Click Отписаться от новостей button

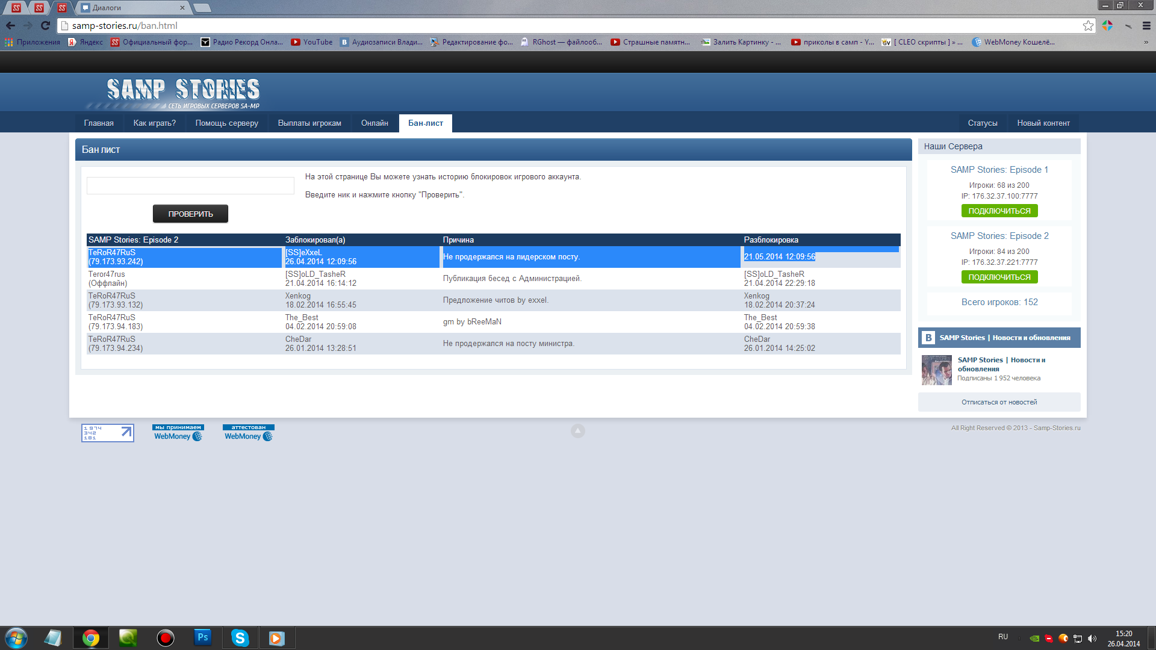coord(999,402)
